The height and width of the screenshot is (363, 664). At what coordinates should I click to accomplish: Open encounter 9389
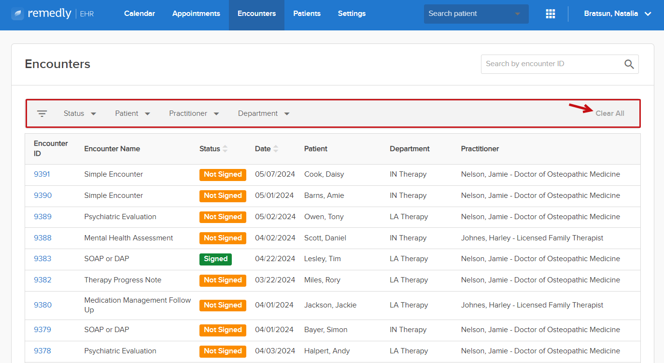(42, 217)
